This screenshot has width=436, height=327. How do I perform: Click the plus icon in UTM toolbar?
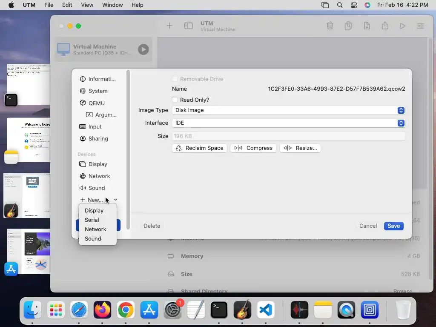tap(169, 26)
